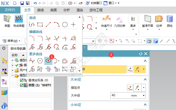Select the Geometric Constraints (几何约束) tool
The height and width of the screenshot is (110, 176).
pyautogui.click(x=120, y=19)
